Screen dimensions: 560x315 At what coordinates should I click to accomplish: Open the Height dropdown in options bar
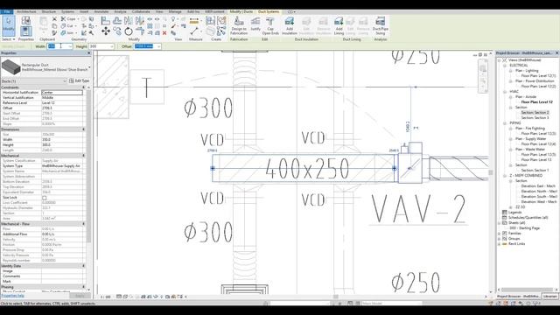111,46
